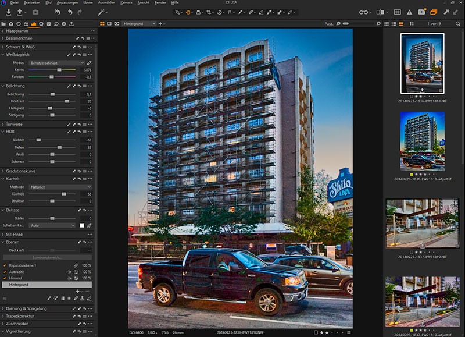
Task: Toggle the before/after comparison icon
Action: point(380,12)
